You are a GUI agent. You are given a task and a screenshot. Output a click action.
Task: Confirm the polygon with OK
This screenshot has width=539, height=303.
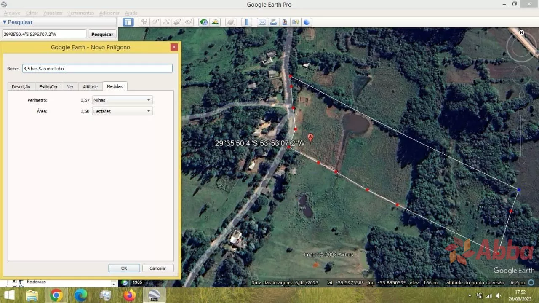124,268
